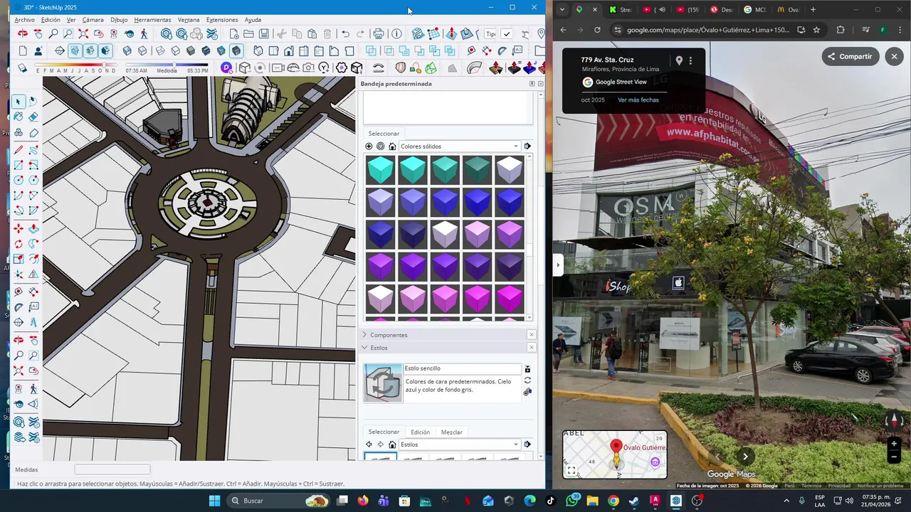Open the Colores sólidos library dropdown
This screenshot has height=512, width=911.
click(x=459, y=146)
